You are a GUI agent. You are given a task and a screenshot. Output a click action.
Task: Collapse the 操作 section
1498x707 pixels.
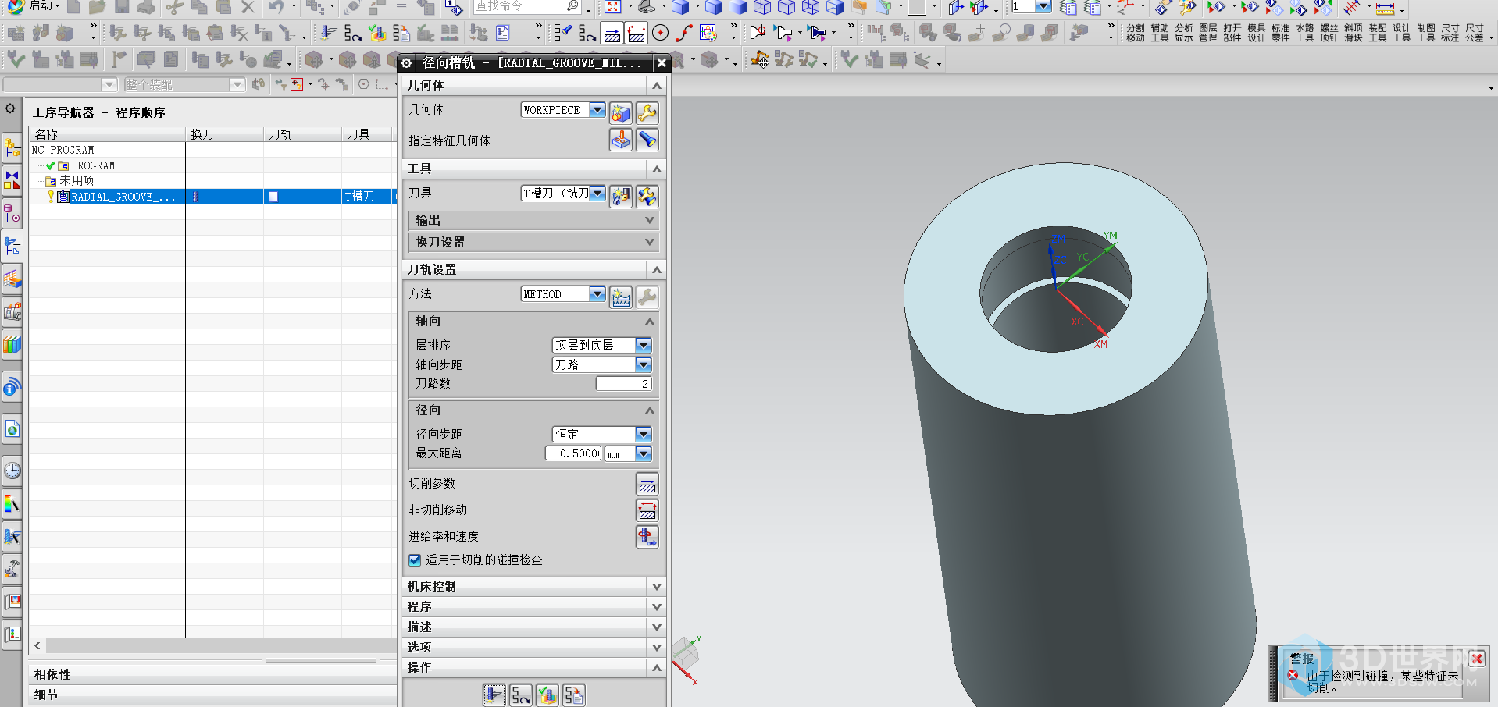tap(534, 667)
